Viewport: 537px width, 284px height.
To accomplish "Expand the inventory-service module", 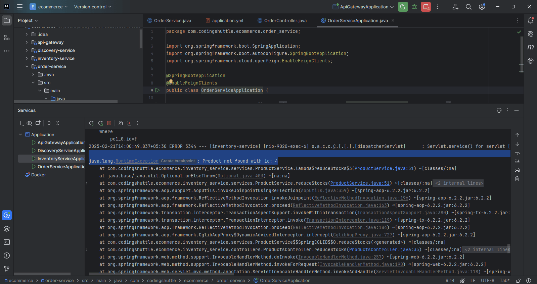I will point(27,58).
